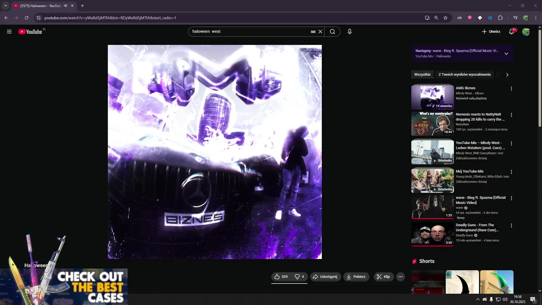
Task: Go to the YouTube home logo
Action: coord(30,32)
